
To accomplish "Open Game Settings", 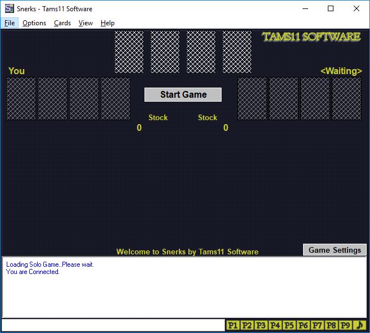I will [335, 250].
